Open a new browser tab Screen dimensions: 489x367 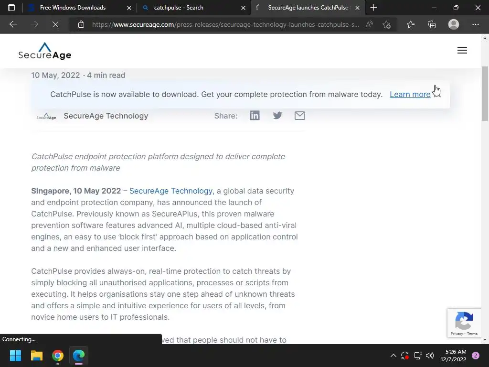click(373, 8)
